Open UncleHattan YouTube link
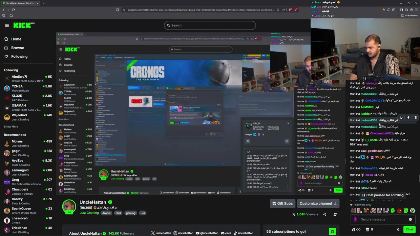This screenshot has height=236, width=420. point(207,233)
